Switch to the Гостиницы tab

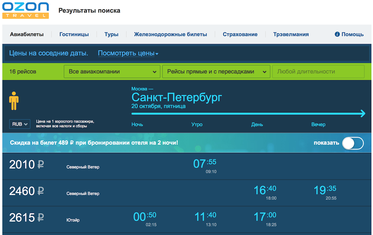[74, 34]
